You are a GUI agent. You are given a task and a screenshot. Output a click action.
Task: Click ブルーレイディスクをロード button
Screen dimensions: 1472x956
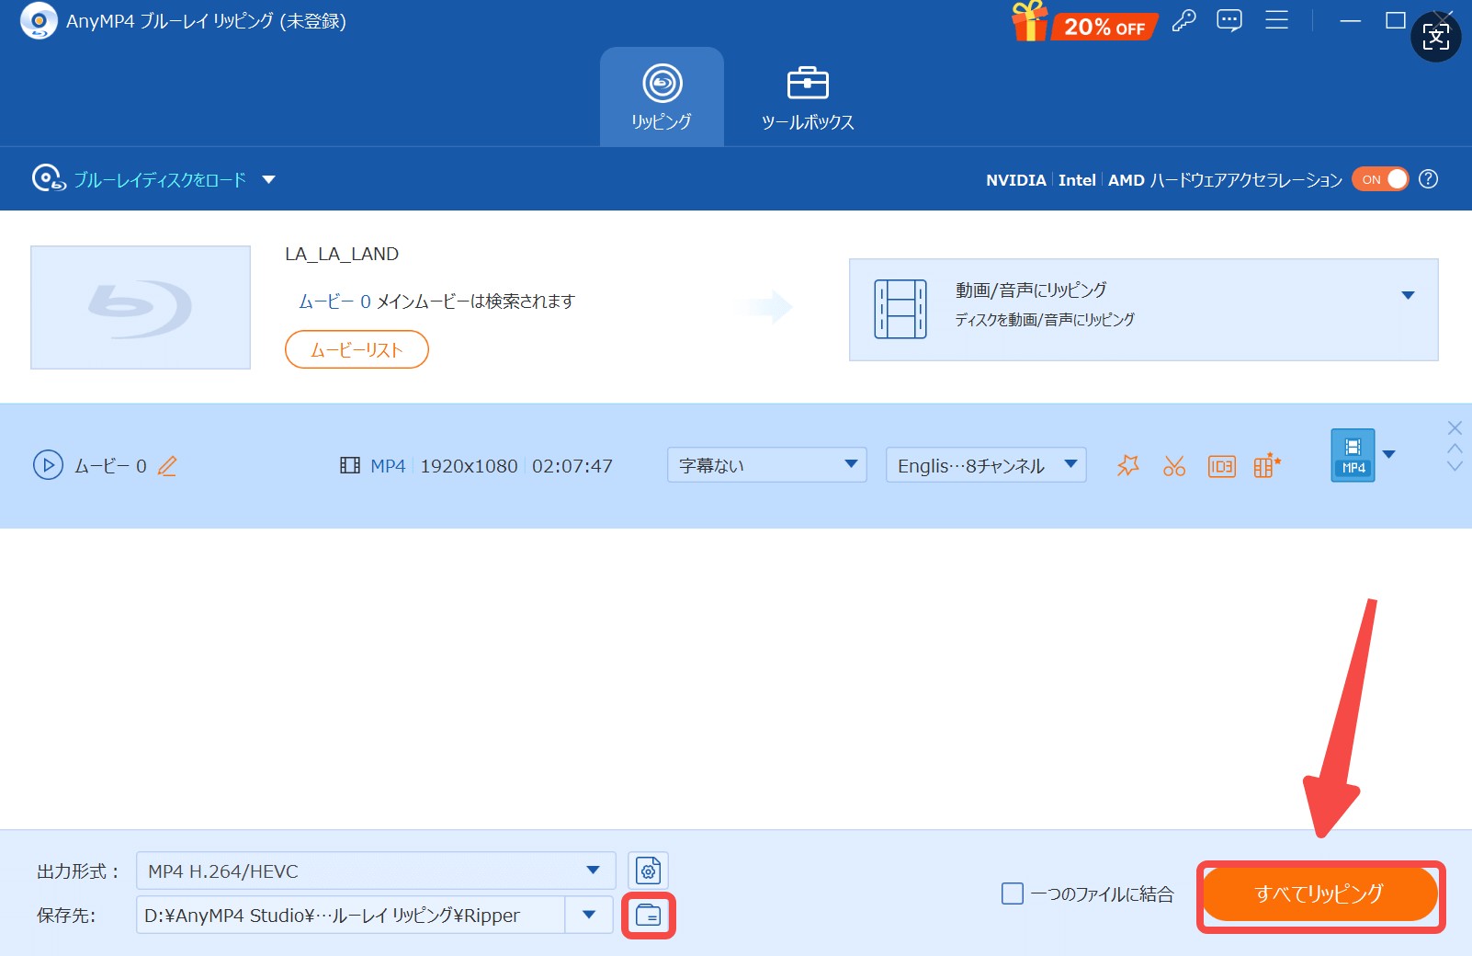(x=139, y=179)
